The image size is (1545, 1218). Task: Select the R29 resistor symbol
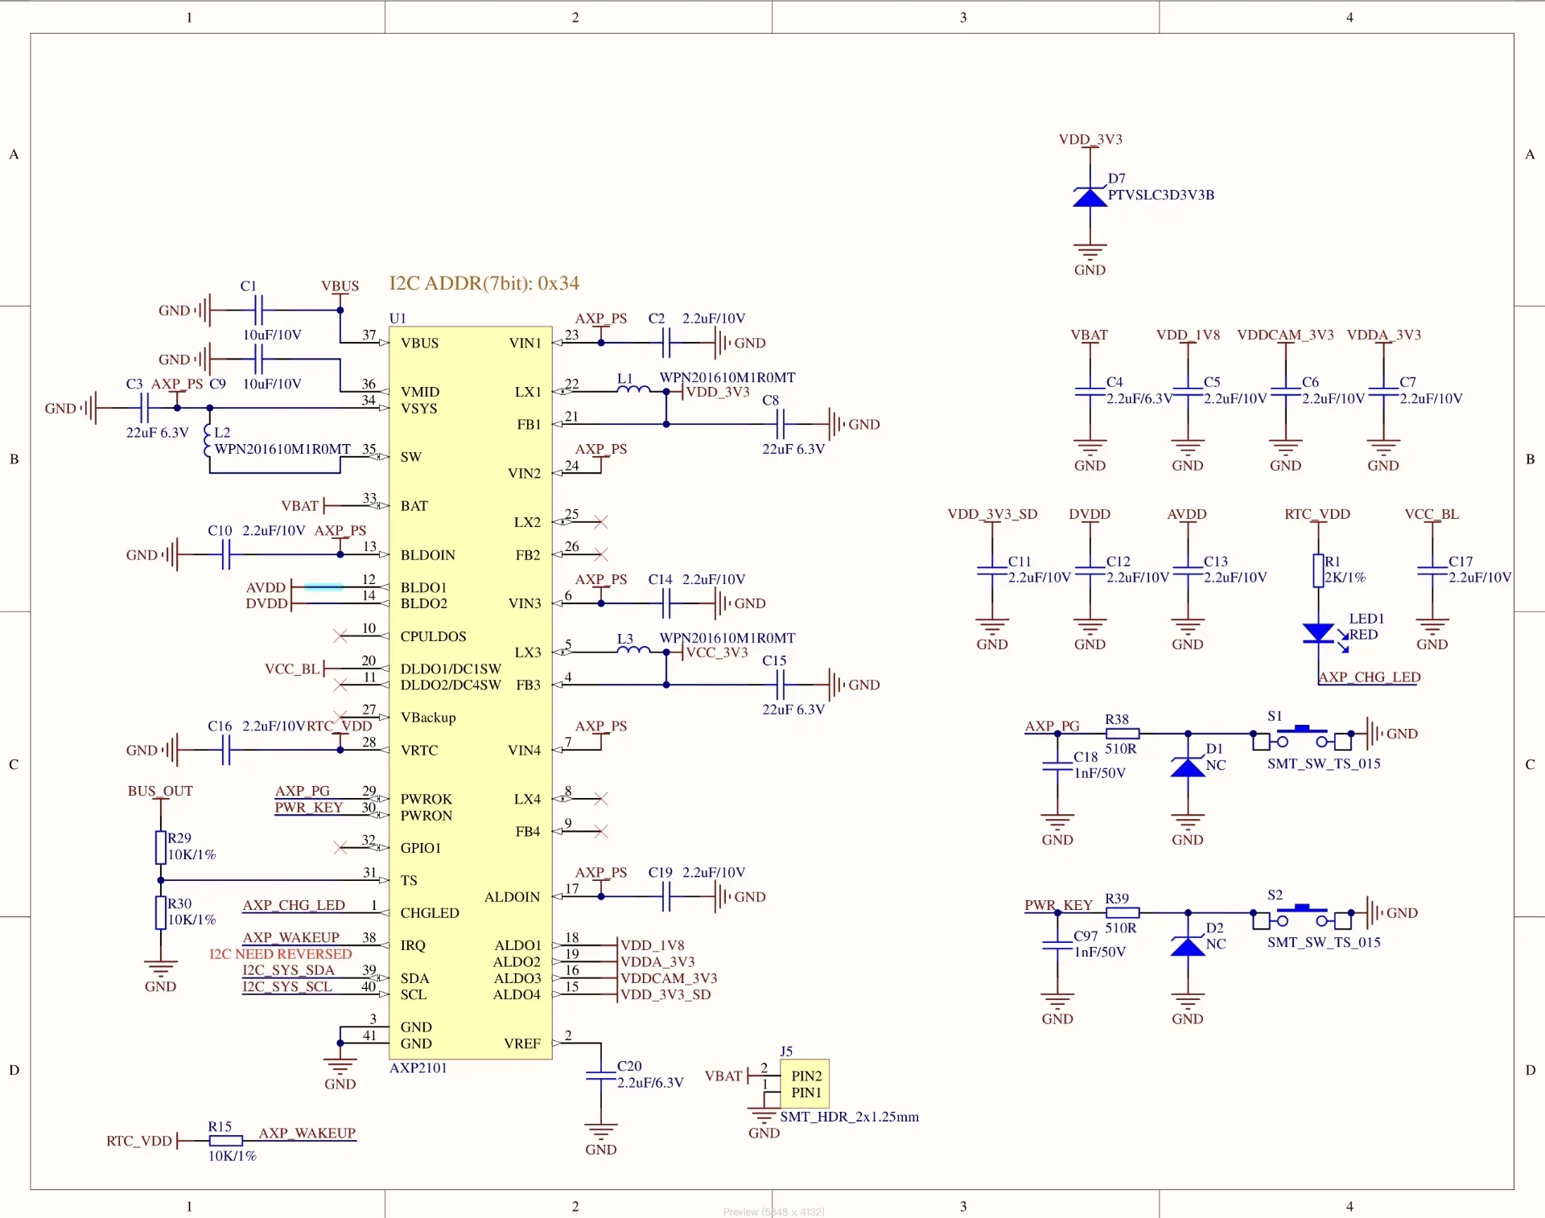[161, 847]
